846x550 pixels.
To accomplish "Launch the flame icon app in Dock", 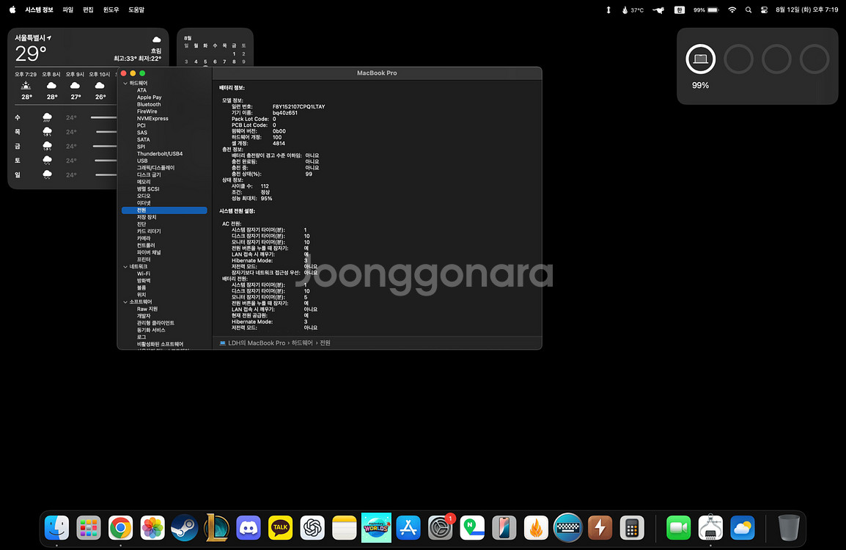I will [537, 527].
